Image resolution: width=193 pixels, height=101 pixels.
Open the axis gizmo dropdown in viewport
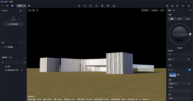pos(30,10)
